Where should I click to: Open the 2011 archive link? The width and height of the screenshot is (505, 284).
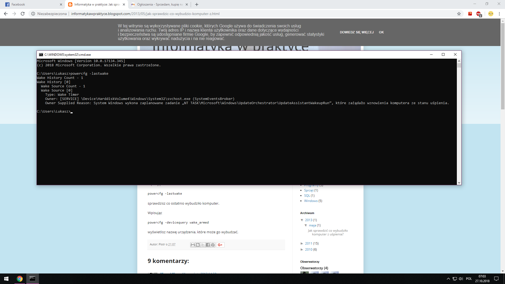click(309, 244)
